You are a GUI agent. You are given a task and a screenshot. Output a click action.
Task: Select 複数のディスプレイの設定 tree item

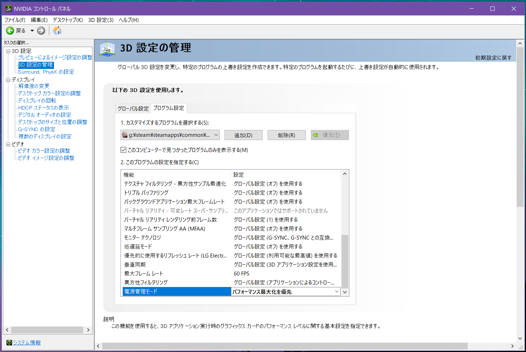pyautogui.click(x=45, y=136)
